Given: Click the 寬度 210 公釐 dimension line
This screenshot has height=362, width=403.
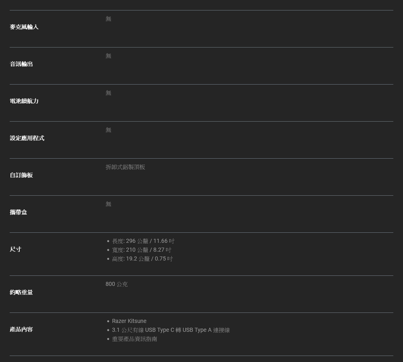Looking at the screenshot, I should point(141,250).
